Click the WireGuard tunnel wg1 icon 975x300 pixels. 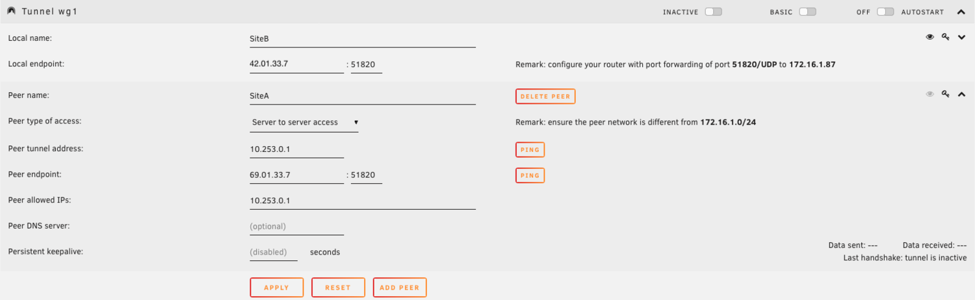[11, 12]
